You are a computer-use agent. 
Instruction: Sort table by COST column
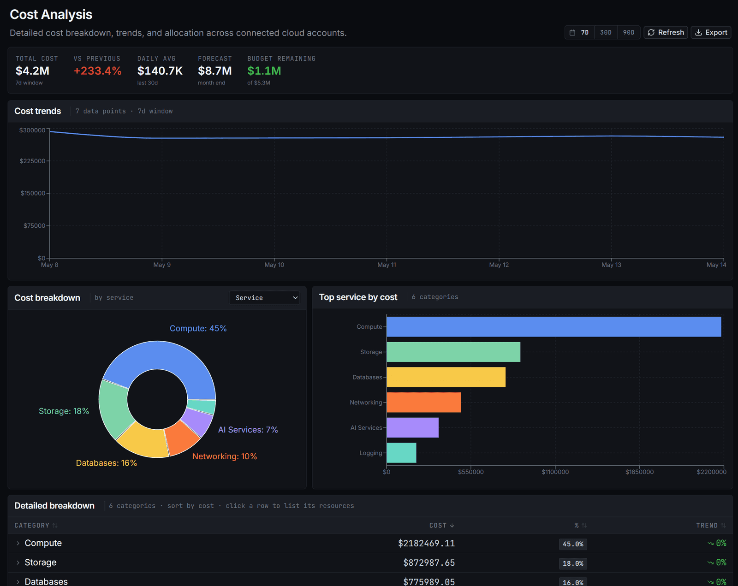coord(442,526)
